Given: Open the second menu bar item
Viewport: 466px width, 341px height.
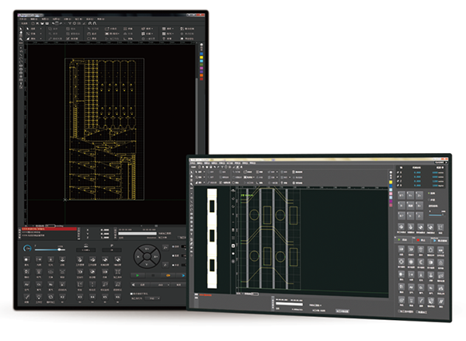Looking at the screenshot, I should [x=34, y=17].
